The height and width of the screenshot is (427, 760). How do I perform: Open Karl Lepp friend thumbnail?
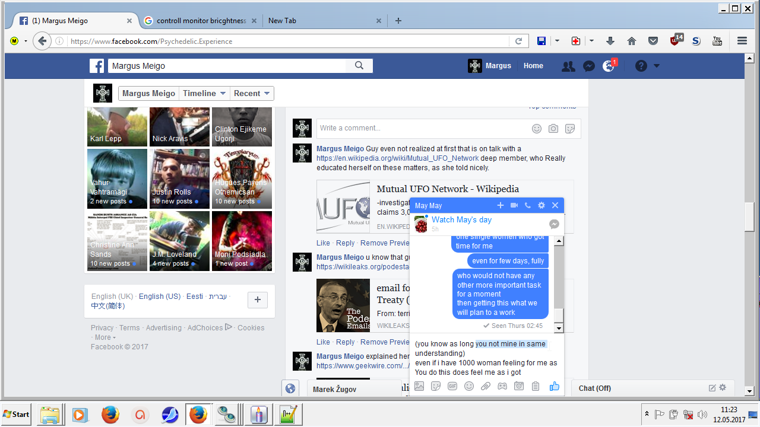tap(117, 126)
